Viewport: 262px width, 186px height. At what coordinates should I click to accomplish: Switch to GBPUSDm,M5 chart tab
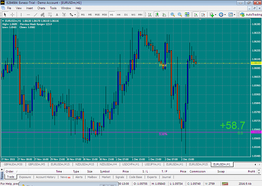pyautogui.click(x=36, y=164)
